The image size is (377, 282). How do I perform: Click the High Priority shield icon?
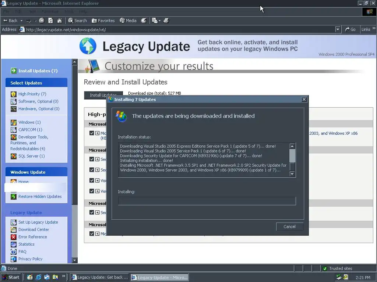click(14, 94)
